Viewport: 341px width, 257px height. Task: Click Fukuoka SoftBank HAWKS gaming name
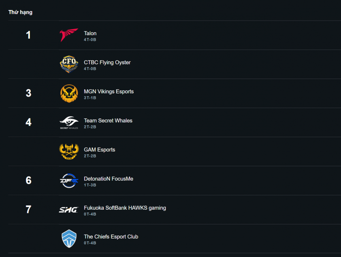point(125,208)
